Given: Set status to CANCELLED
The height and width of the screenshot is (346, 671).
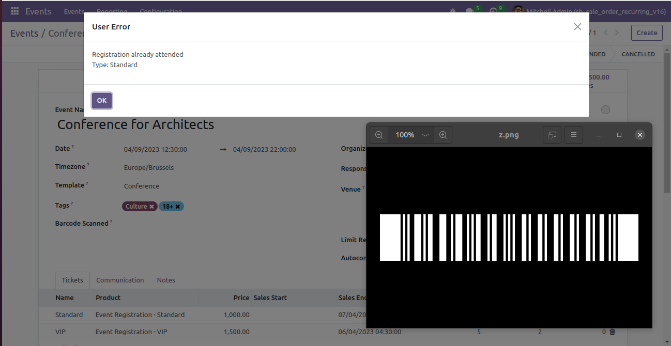Looking at the screenshot, I should tap(638, 54).
